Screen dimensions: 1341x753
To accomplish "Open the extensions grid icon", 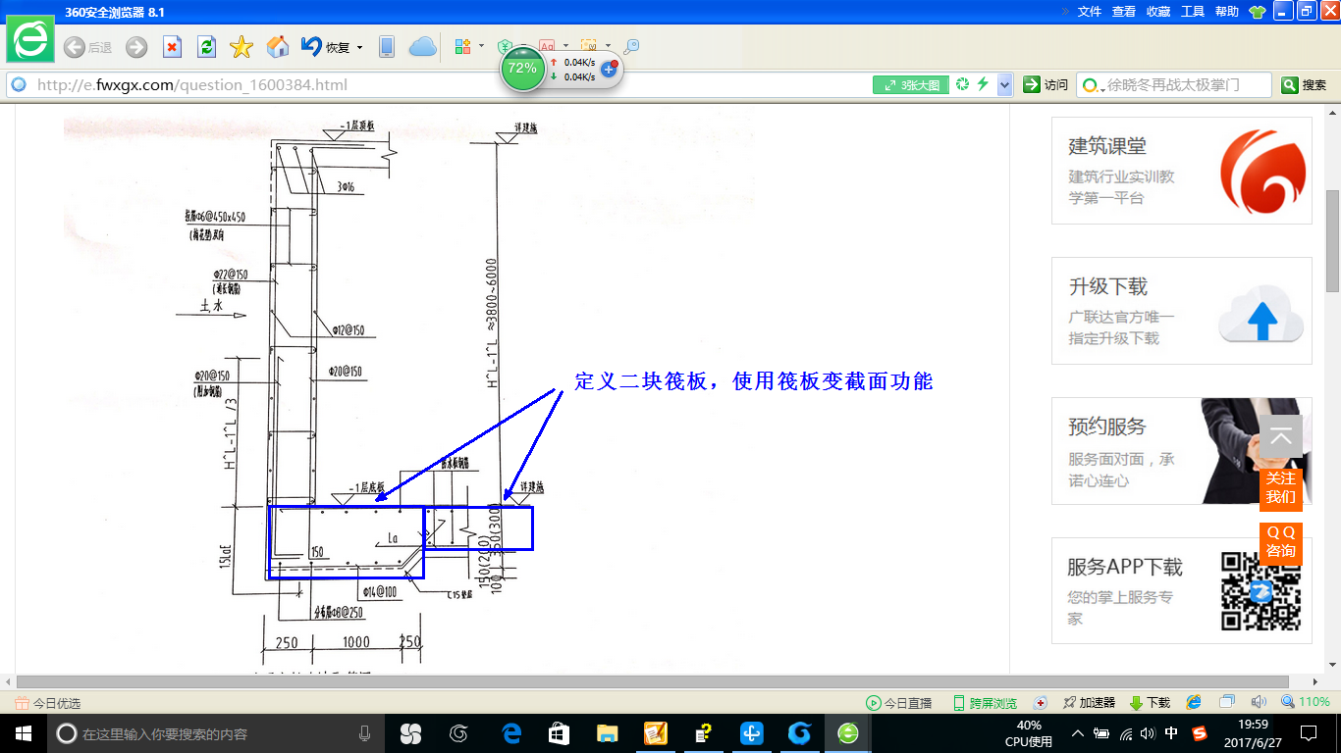I will click(x=463, y=46).
